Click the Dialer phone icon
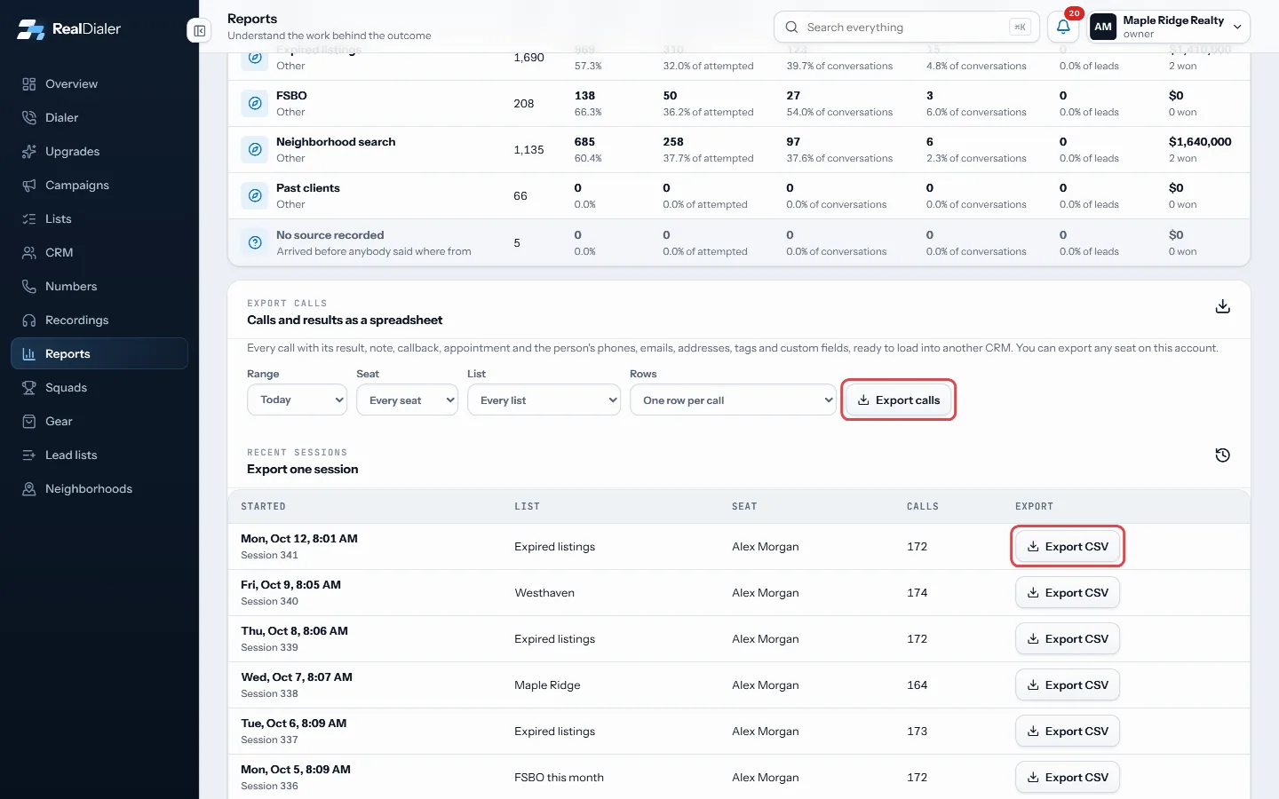 pyautogui.click(x=29, y=118)
